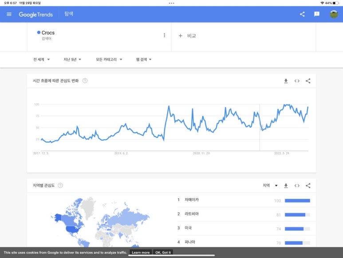Get embed code for time chart
The image size is (343, 258).
click(297, 81)
